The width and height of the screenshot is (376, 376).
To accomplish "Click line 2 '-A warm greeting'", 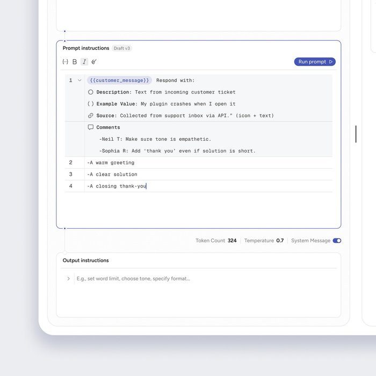I will point(111,163).
